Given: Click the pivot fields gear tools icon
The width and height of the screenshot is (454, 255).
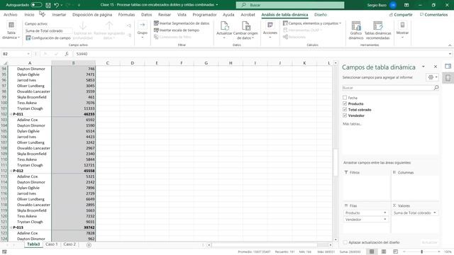Looking at the screenshot, I should pos(432,77).
